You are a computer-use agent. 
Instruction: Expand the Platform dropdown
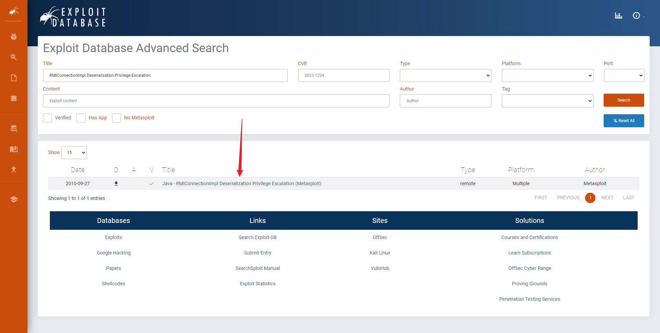[x=548, y=75]
